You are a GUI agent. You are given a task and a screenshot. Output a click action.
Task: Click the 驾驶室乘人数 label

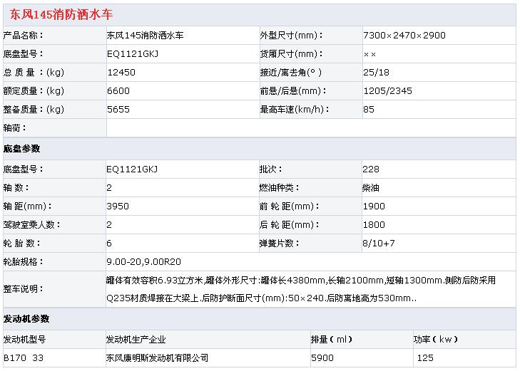[32, 225]
